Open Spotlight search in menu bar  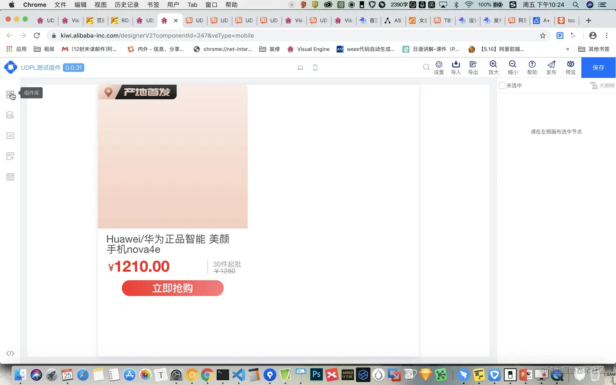(576, 5)
